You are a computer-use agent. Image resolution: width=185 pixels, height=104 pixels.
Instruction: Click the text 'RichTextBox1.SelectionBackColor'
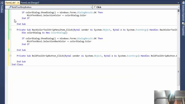47,41
